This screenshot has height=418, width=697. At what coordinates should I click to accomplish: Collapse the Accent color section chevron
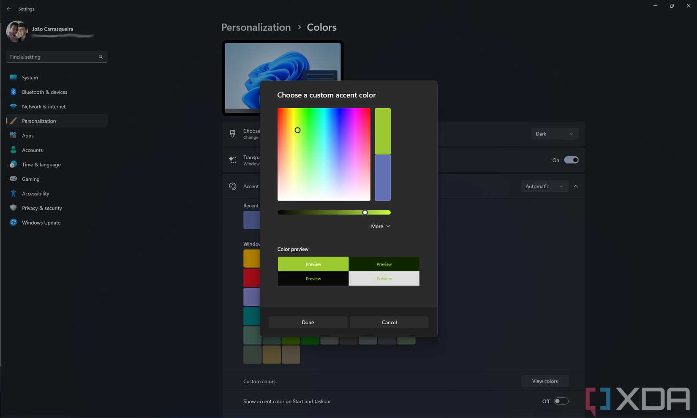pyautogui.click(x=576, y=186)
